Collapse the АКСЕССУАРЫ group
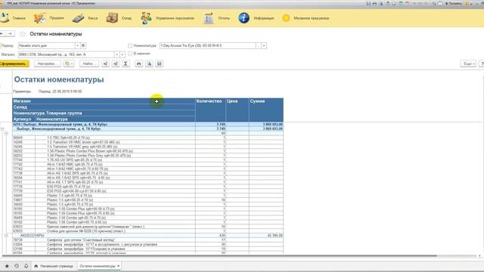 6,235
